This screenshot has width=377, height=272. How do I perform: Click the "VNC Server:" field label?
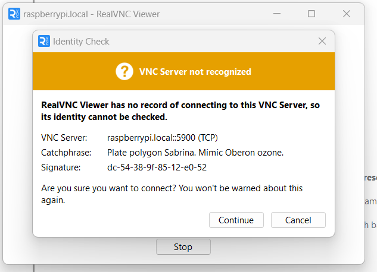coord(64,138)
